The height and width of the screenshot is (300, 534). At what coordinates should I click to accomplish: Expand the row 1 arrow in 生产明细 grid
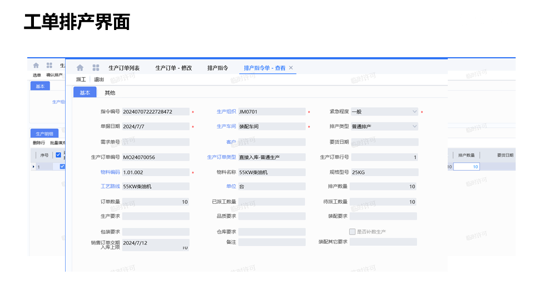click(33, 167)
